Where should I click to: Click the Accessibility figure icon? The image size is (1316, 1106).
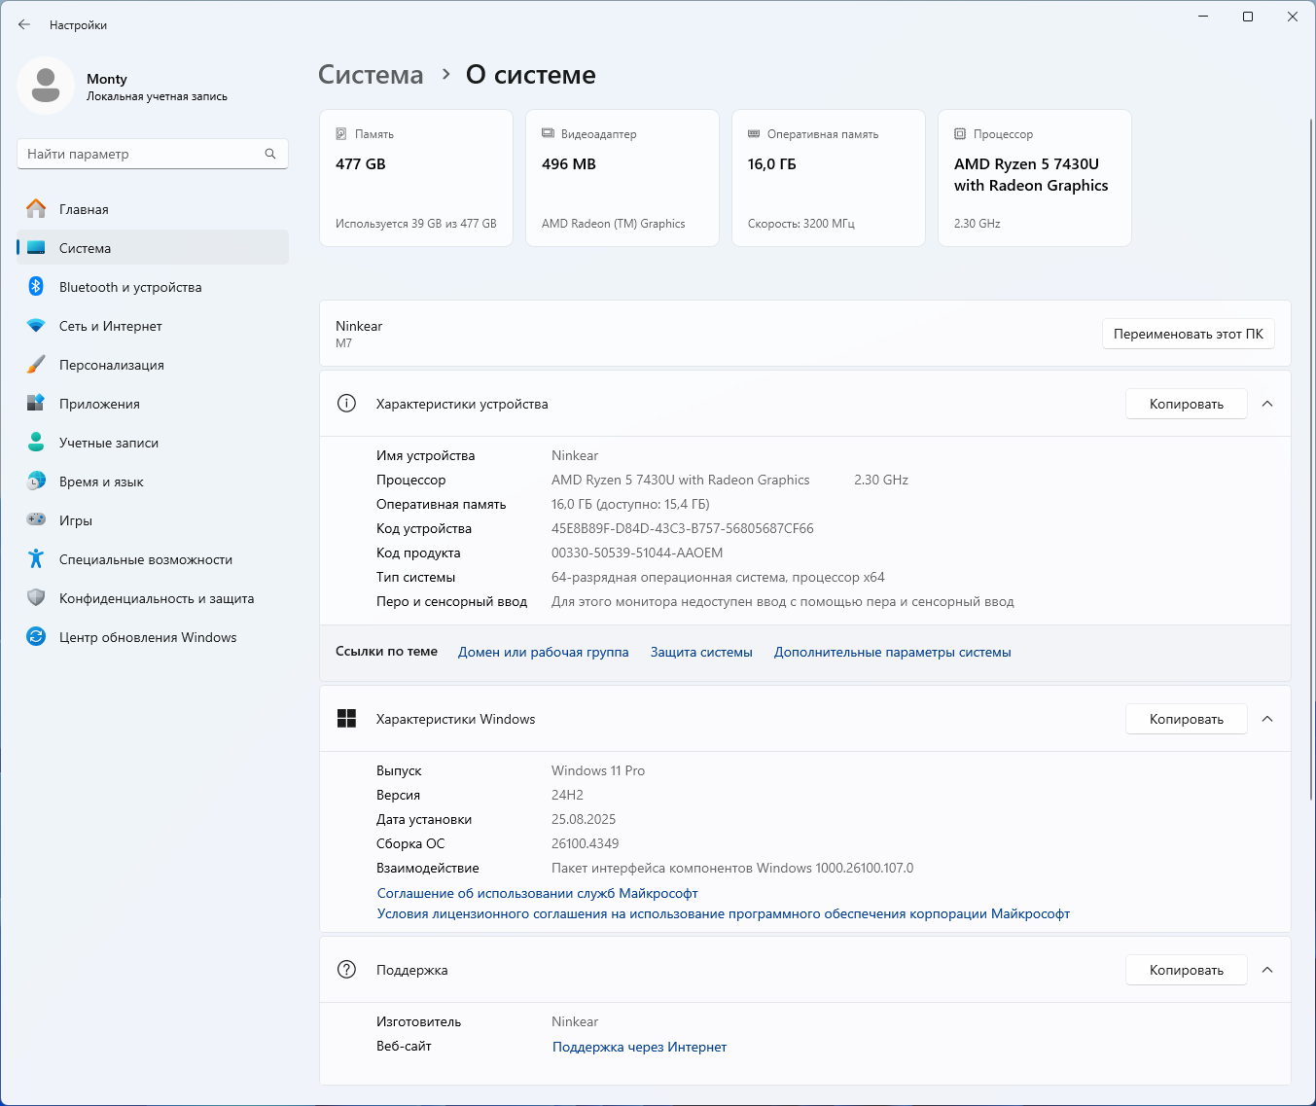click(36, 559)
